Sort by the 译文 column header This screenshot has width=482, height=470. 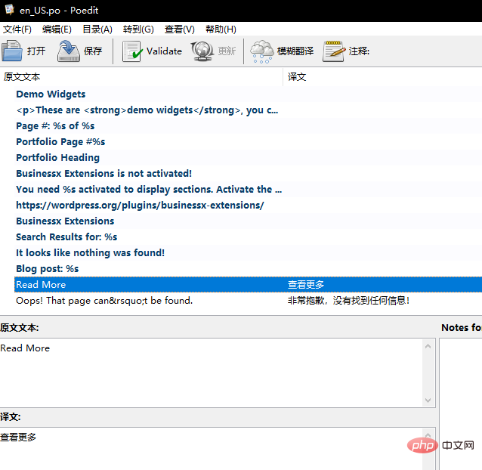tap(382, 77)
